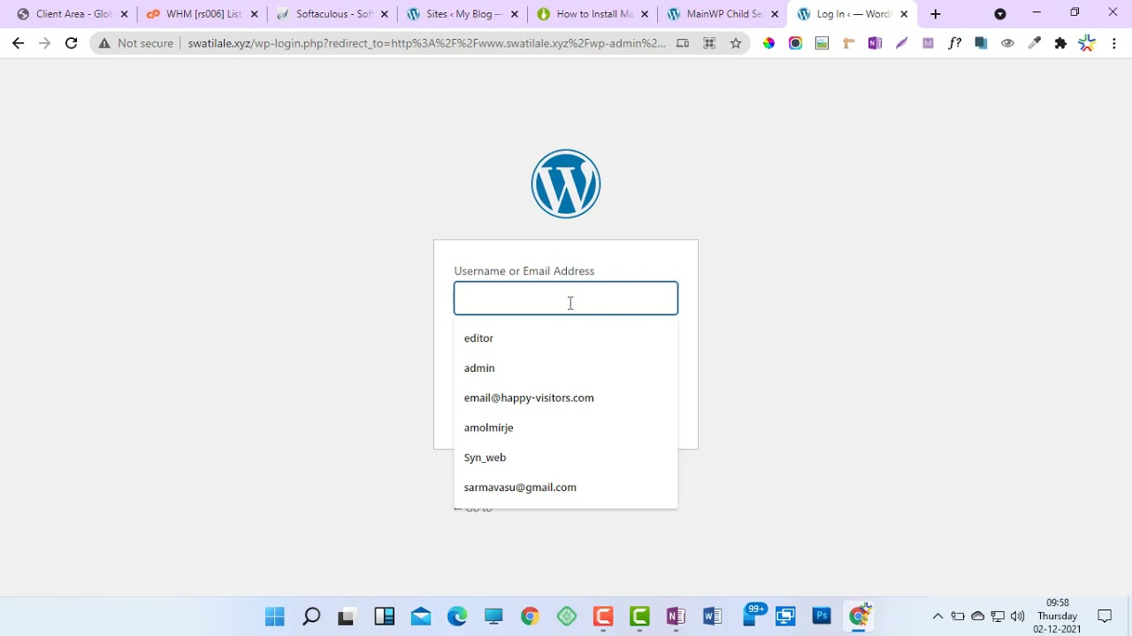The image size is (1132, 636).
Task: Open Chrome three-dot menu
Action: pyautogui.click(x=1113, y=43)
